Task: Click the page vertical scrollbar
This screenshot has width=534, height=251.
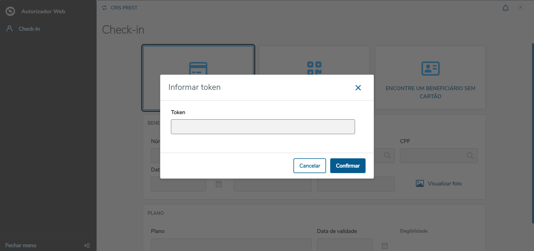Action: point(533,133)
